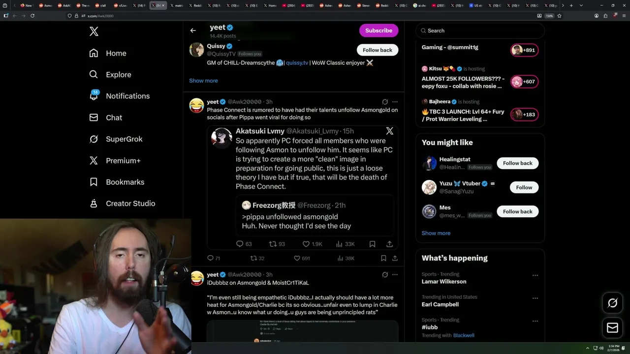Open the Bajheera +183 hosting space
630x354 pixels.
click(x=524, y=115)
